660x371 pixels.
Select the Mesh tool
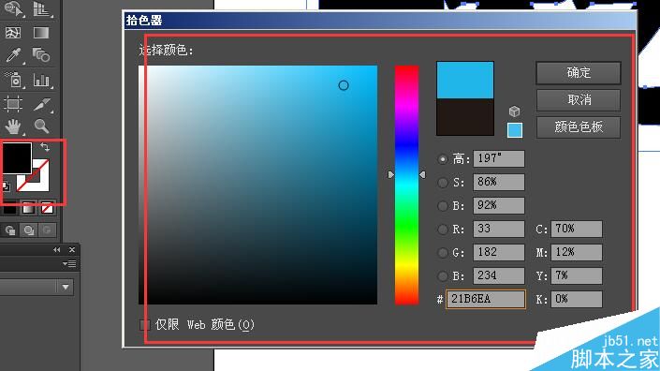[x=13, y=33]
